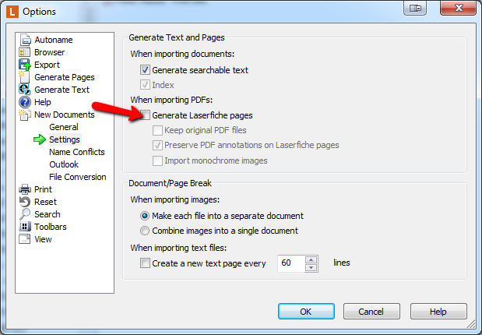Screen dimensions: 482x335
Task: Click the Laserfiche logo in title bar
Action: click(12, 12)
